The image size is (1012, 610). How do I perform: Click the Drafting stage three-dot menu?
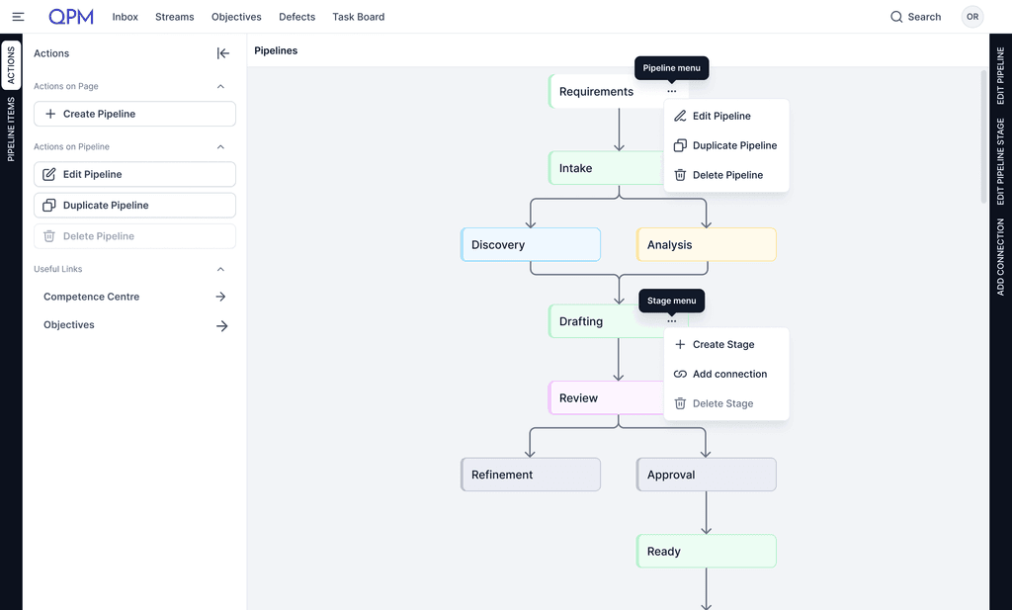[672, 321]
